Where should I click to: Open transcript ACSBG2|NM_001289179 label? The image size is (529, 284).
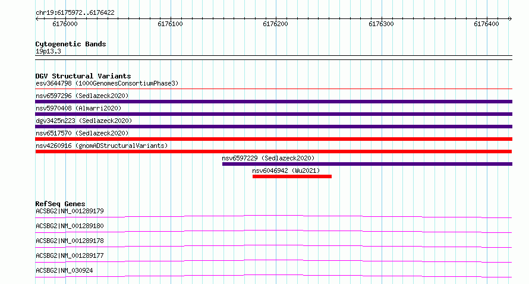click(70, 211)
